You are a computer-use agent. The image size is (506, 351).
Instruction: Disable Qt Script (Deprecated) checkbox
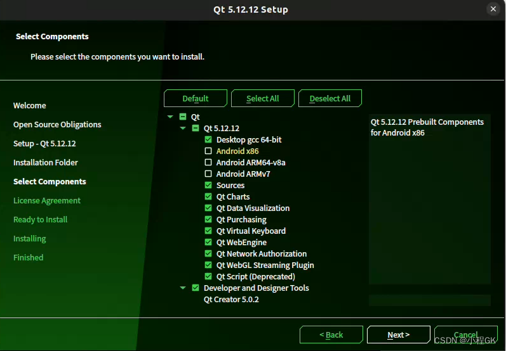pyautogui.click(x=208, y=276)
